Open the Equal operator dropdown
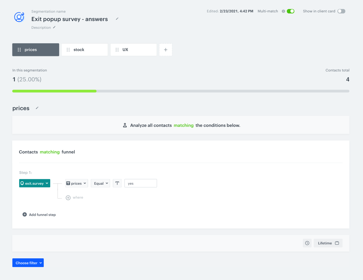 coord(100,183)
